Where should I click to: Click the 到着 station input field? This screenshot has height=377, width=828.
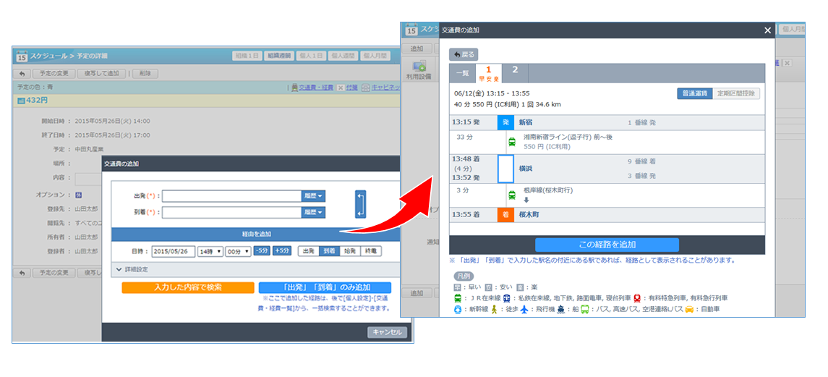pyautogui.click(x=231, y=212)
